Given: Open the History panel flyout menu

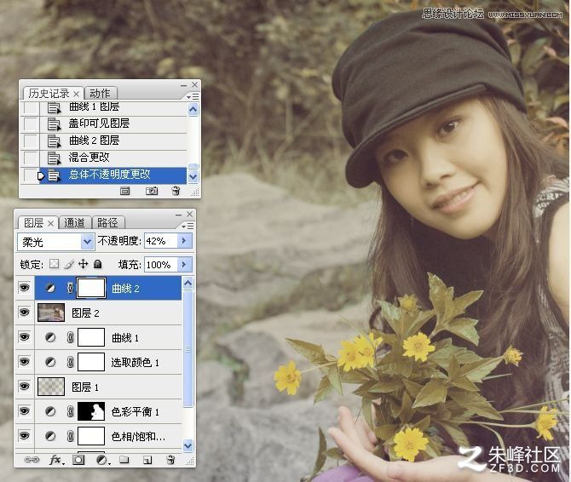Looking at the screenshot, I should point(193,96).
